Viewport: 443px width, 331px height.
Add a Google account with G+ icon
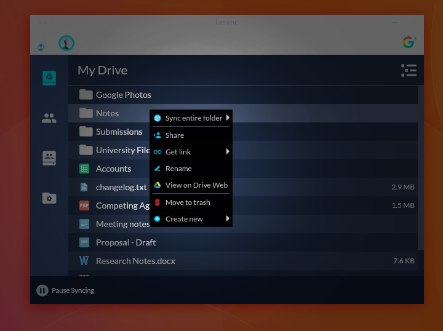tap(409, 42)
